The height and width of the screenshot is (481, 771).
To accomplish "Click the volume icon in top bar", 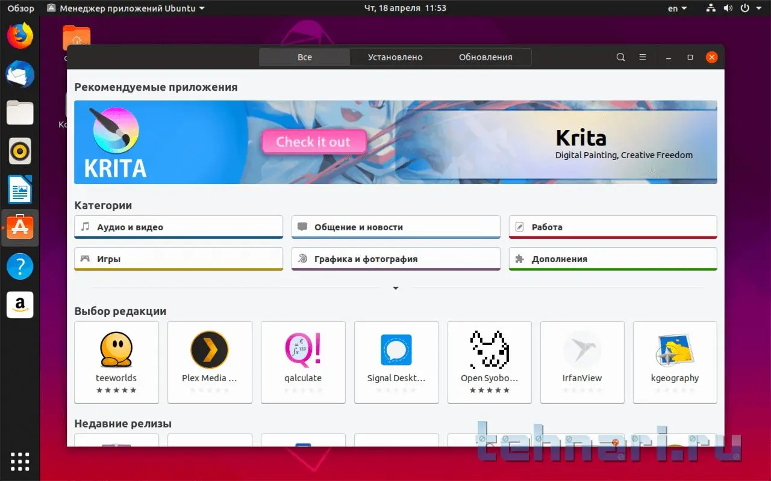I will [x=728, y=8].
